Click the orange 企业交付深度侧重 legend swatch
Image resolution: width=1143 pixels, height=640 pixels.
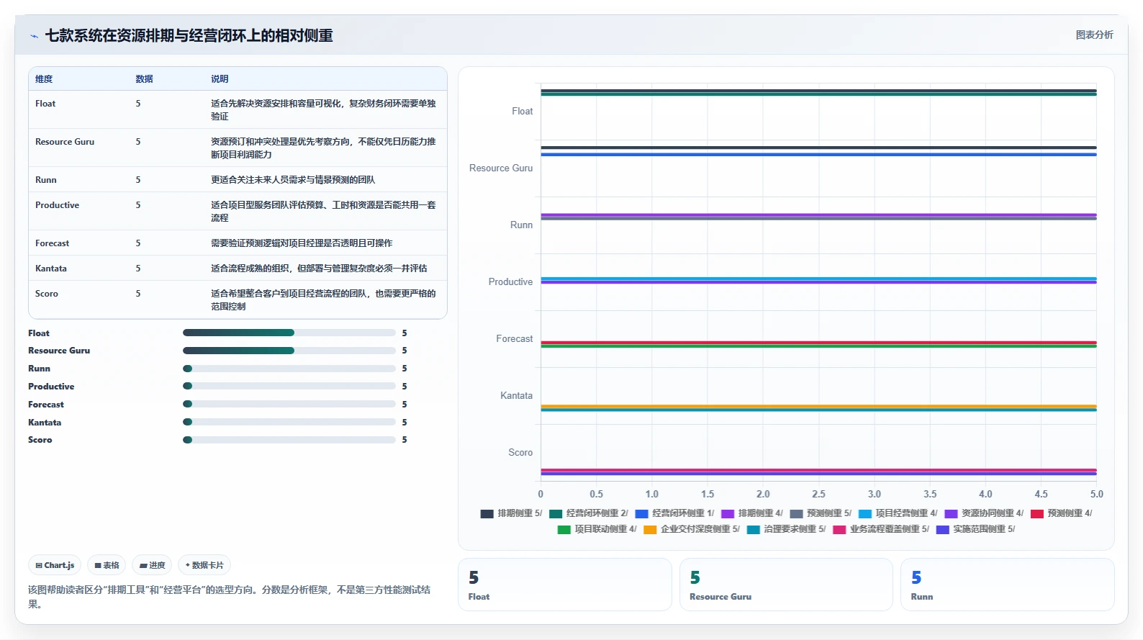(650, 529)
